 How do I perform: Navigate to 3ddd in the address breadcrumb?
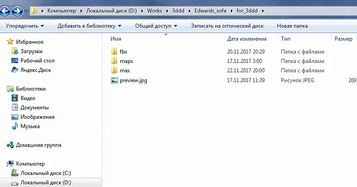click(x=178, y=11)
